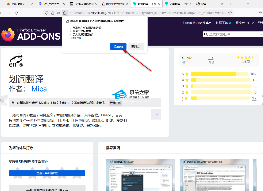Open the author Mica link
Screen dimensions: 263x191
[39, 89]
